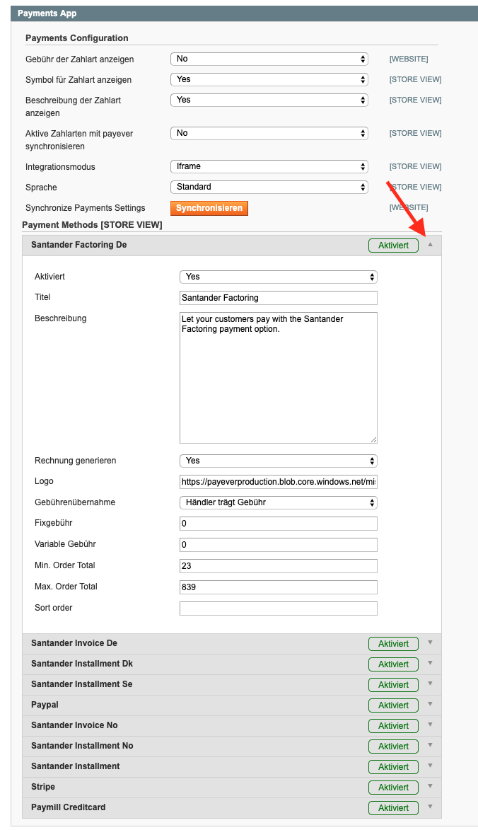This screenshot has width=478, height=830.
Task: Click the 'Payment Methods [STORE VIEW]' heading
Action: click(92, 225)
